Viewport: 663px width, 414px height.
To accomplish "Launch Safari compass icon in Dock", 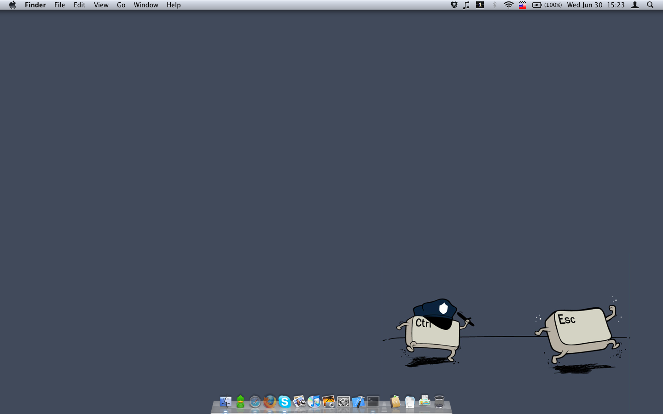I will [x=255, y=402].
